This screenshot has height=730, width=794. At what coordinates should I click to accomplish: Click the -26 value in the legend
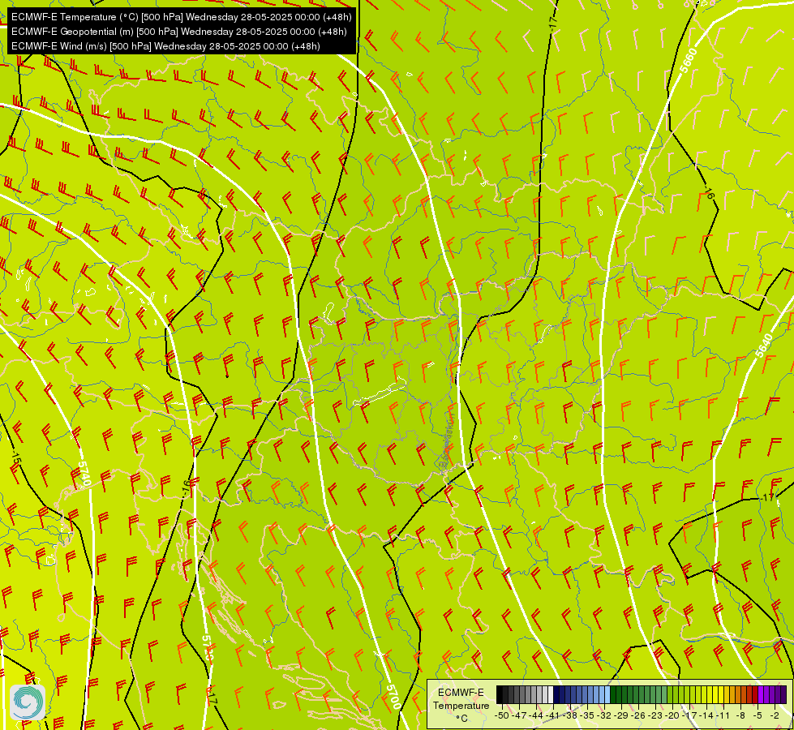638,715
